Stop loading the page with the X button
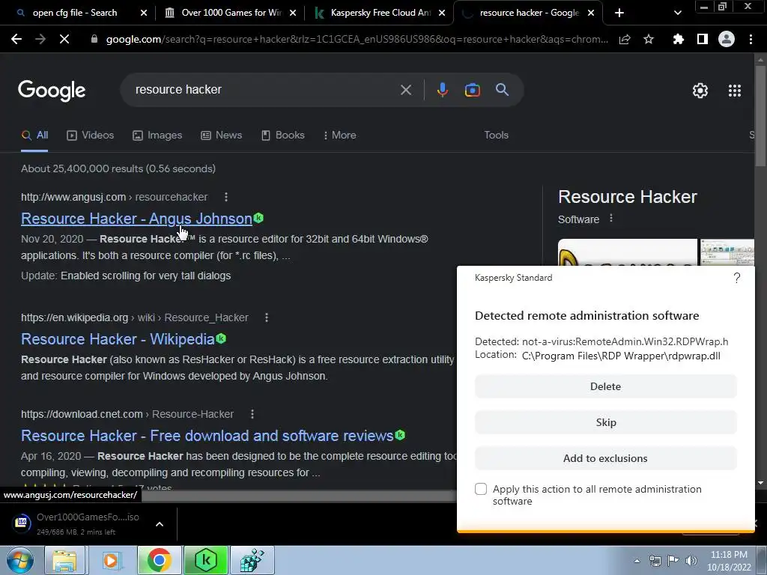Screen dimensions: 767x575 [64, 39]
